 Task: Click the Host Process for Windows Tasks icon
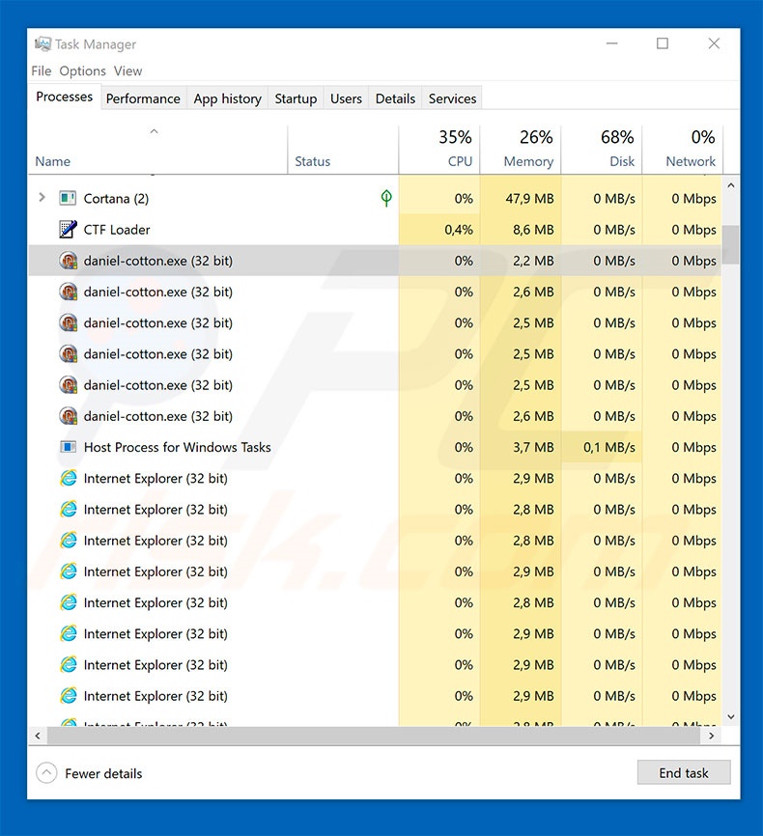coord(68,447)
